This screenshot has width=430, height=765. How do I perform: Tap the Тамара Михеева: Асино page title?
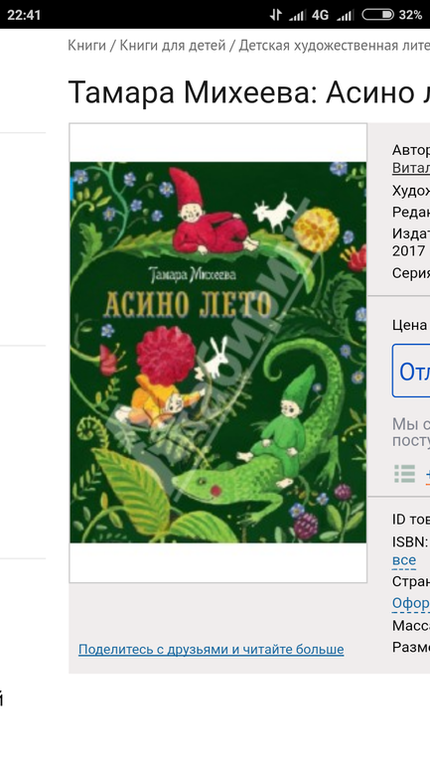point(248,91)
